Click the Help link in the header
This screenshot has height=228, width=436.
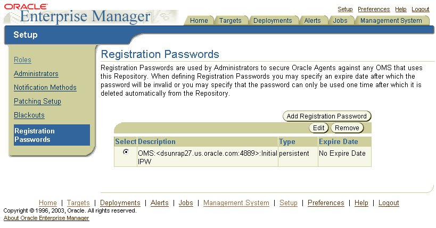coord(401,9)
